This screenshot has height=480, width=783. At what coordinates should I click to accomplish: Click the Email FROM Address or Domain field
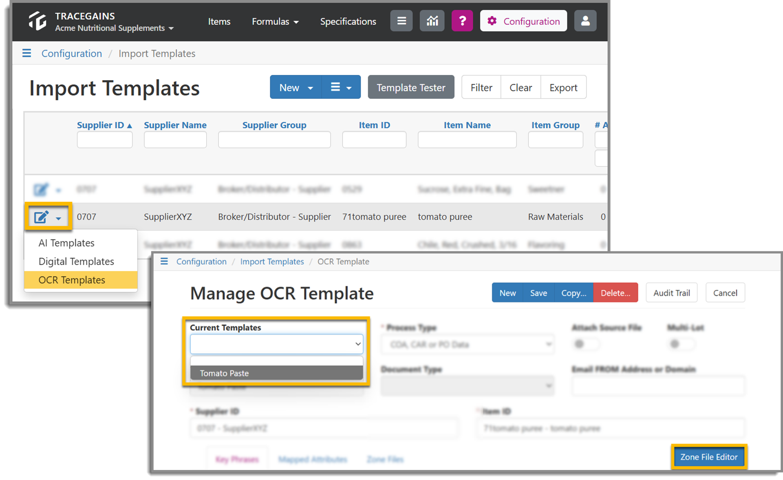[658, 386]
